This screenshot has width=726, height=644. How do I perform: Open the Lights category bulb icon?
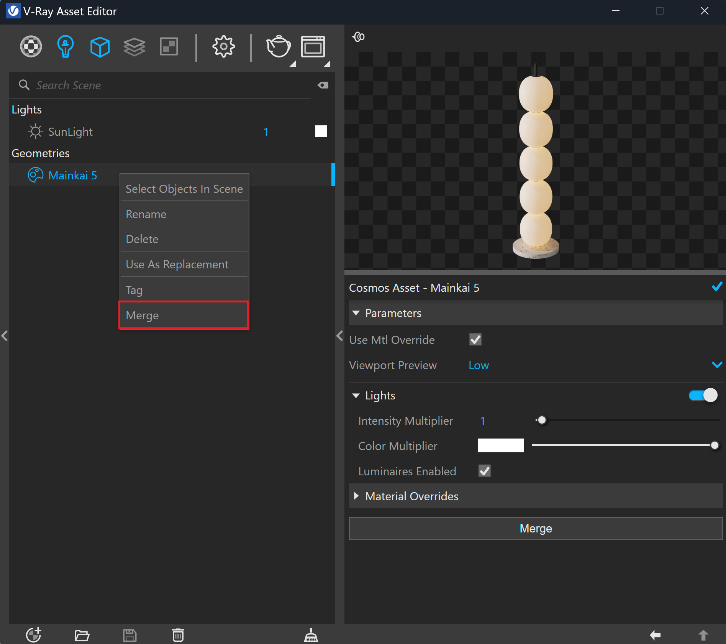(65, 47)
